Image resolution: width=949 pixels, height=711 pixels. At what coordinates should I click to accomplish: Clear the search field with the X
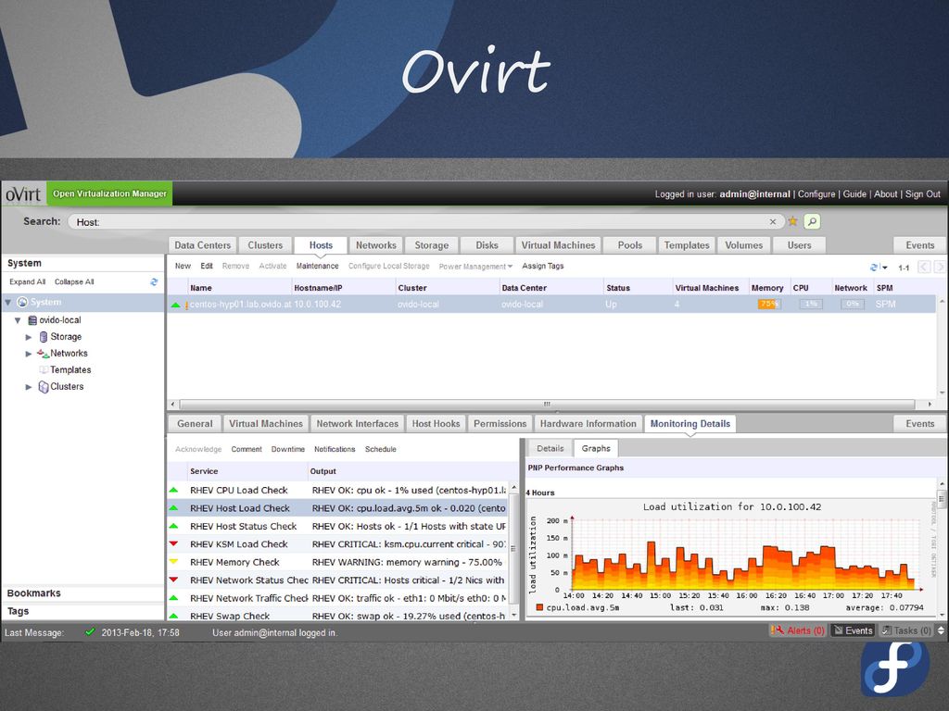coord(773,222)
